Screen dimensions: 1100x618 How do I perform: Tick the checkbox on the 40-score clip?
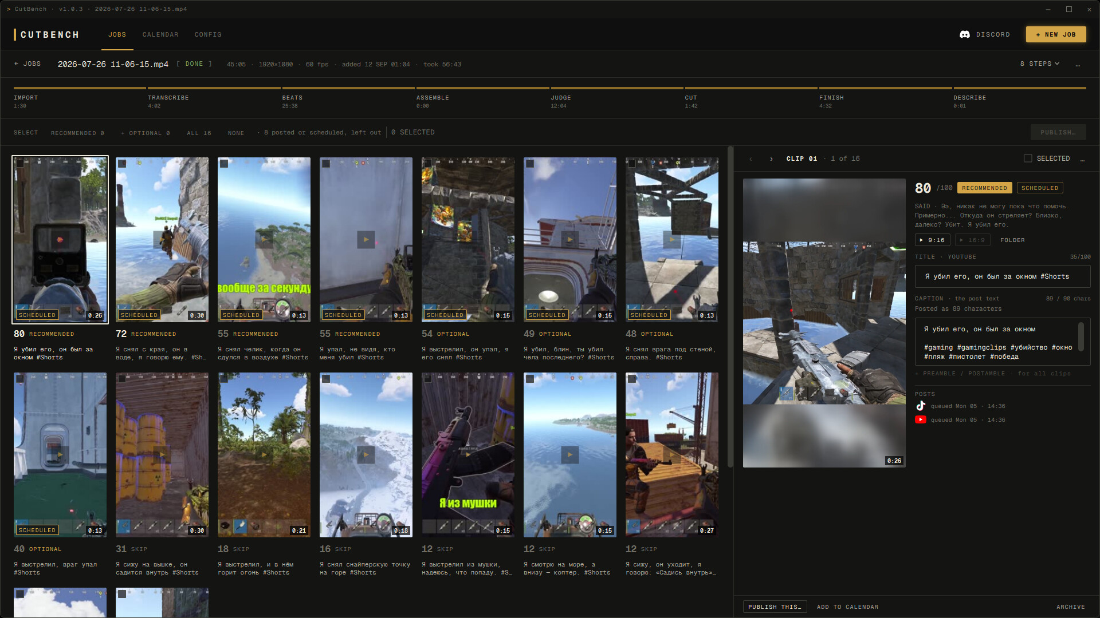point(20,379)
